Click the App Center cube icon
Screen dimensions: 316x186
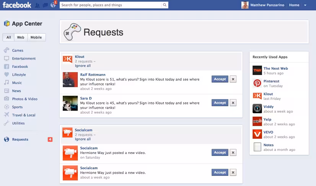(7, 24)
